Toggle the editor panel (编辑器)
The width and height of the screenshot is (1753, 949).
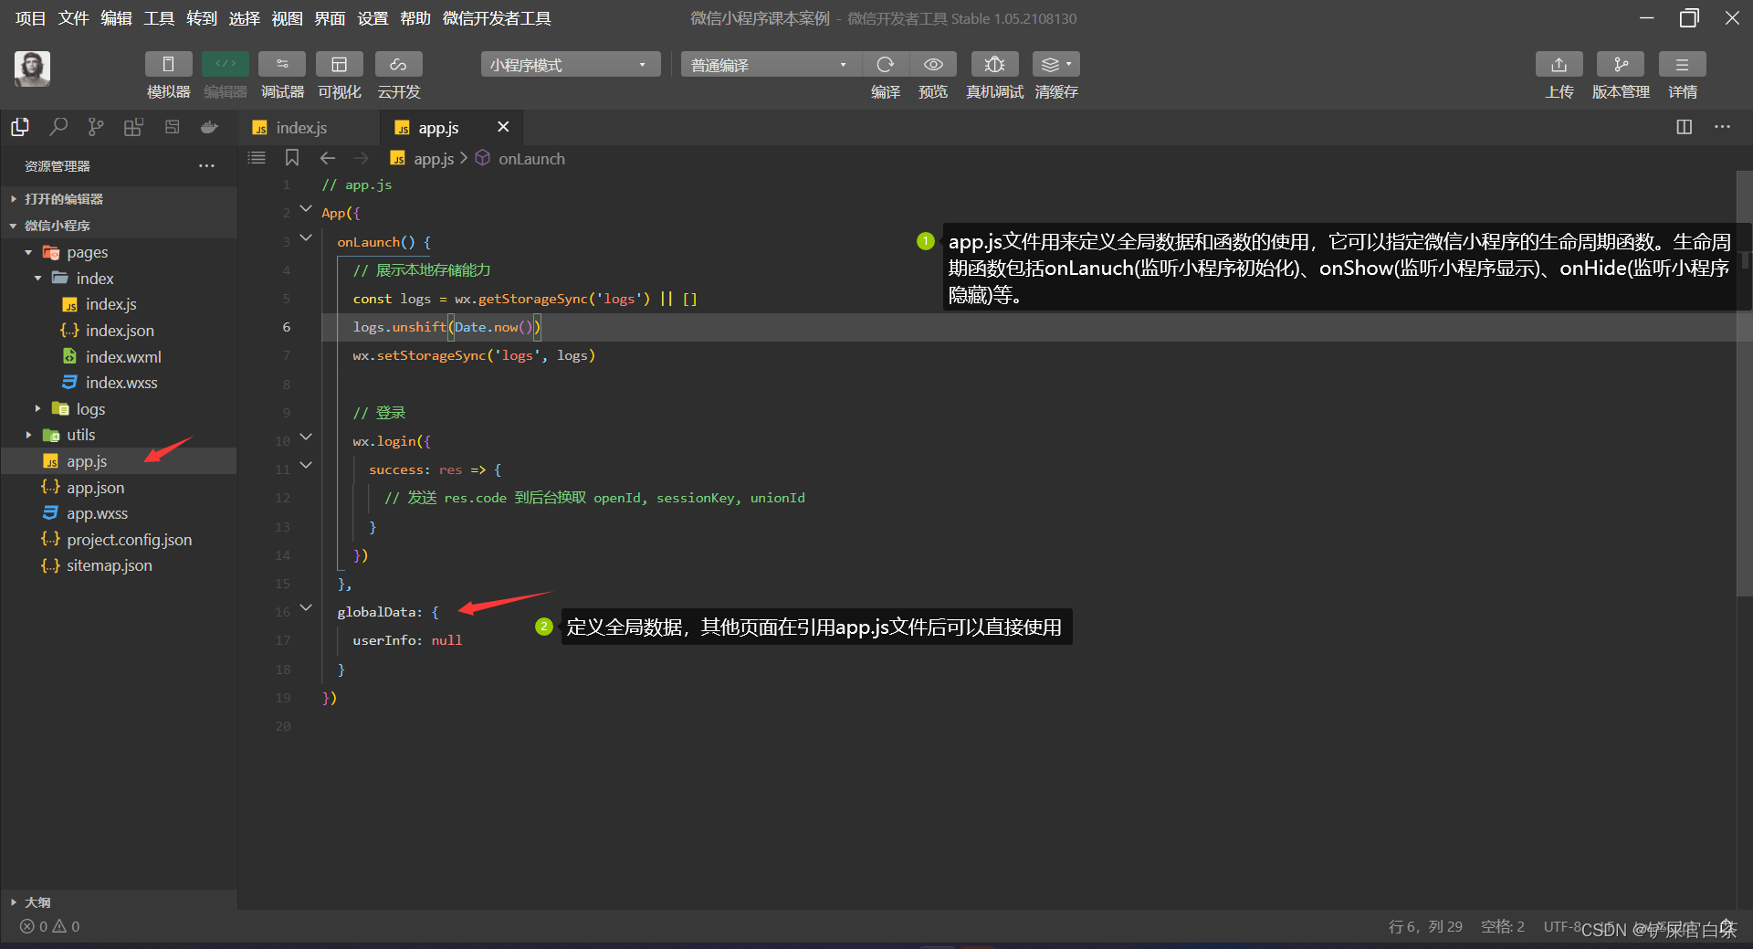point(226,64)
